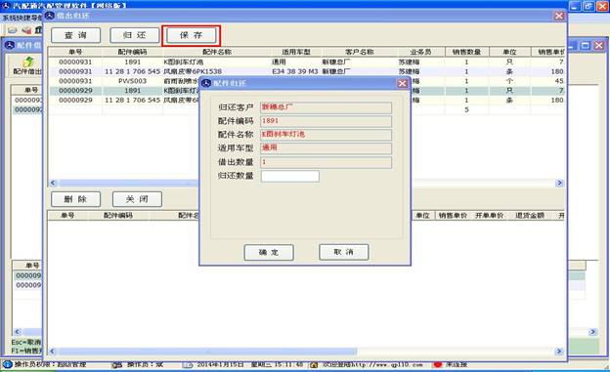Click the background window's scrollbar right arrow
610x372 pixels.
592,332
